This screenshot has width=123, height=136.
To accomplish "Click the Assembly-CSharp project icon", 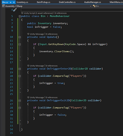I will point(4,6).
